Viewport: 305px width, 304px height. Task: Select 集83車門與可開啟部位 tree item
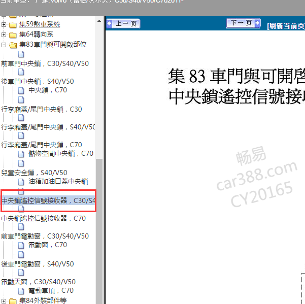pyautogui.click(x=53, y=45)
